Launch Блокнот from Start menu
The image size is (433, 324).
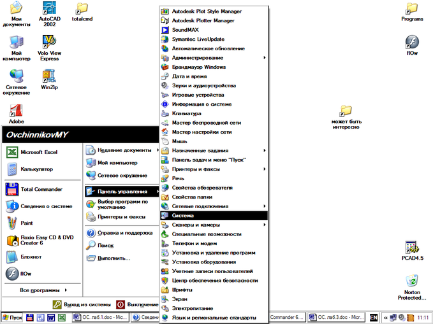coord(43,257)
